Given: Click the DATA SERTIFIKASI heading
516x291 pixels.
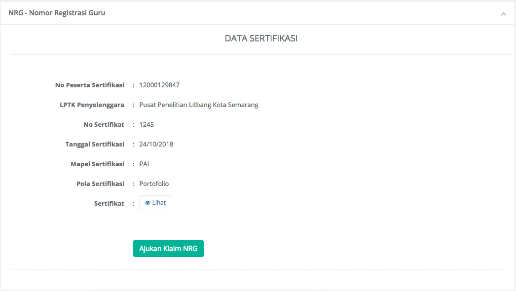Looking at the screenshot, I should tap(261, 38).
